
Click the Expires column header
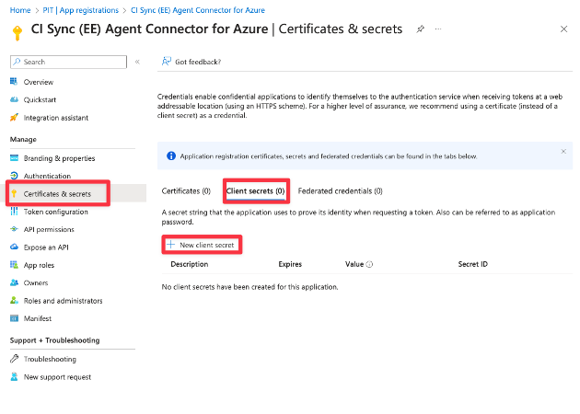290,264
